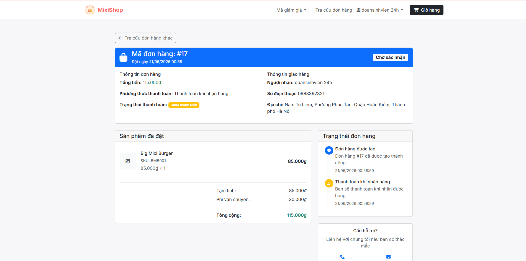
Task: Click the Tạm tính 85.000₫ amount
Action: click(x=298, y=190)
